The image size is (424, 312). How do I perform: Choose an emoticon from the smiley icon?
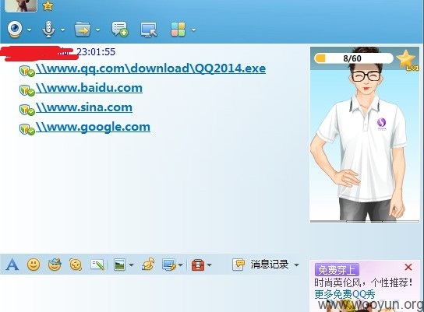34,265
